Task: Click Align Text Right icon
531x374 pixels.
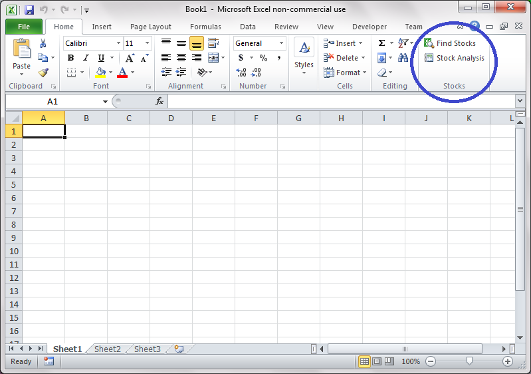Action: click(x=197, y=58)
